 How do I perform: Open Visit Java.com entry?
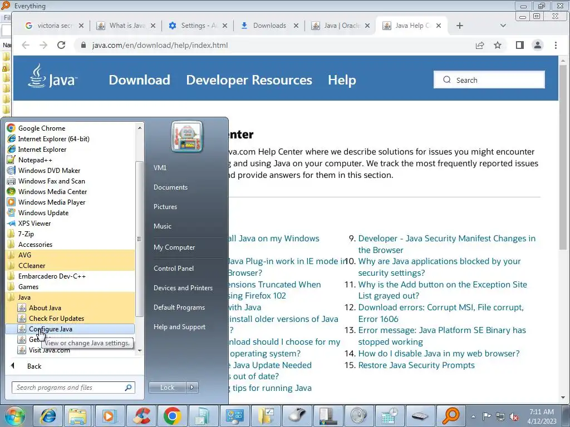pos(49,350)
